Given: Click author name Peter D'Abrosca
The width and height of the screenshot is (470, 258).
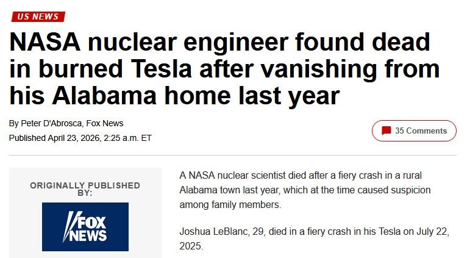Looking at the screenshot, I should 51,123.
